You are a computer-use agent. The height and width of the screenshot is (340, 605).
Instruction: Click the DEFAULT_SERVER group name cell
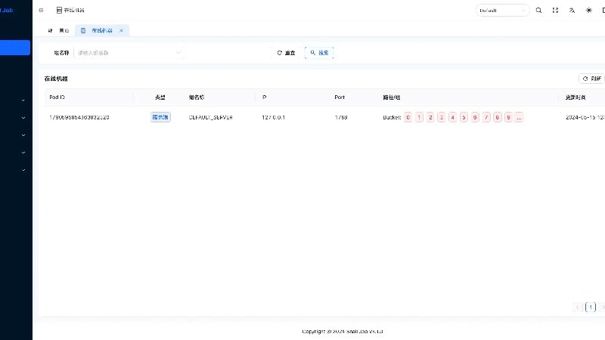211,117
